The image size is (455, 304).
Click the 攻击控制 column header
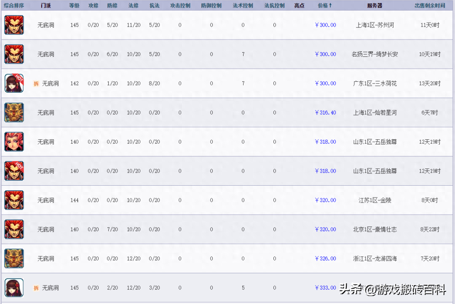(x=180, y=5)
